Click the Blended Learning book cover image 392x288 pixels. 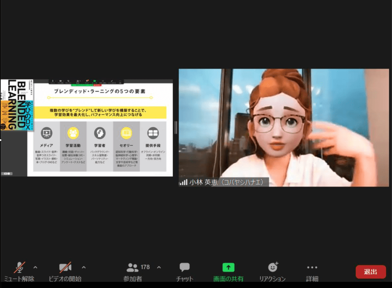(16, 105)
